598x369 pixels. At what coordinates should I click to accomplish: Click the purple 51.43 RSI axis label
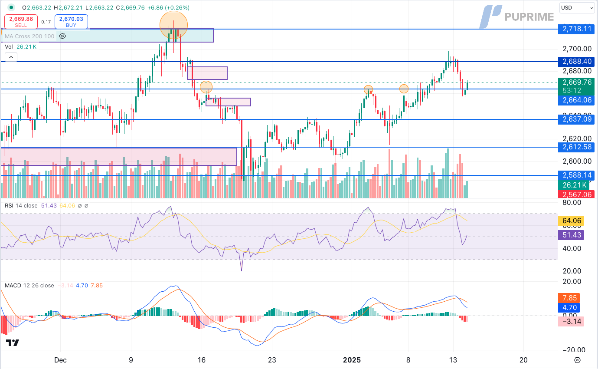coord(571,235)
